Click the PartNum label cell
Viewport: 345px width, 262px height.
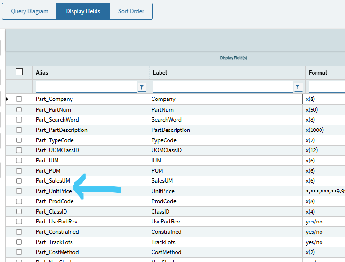pos(225,109)
